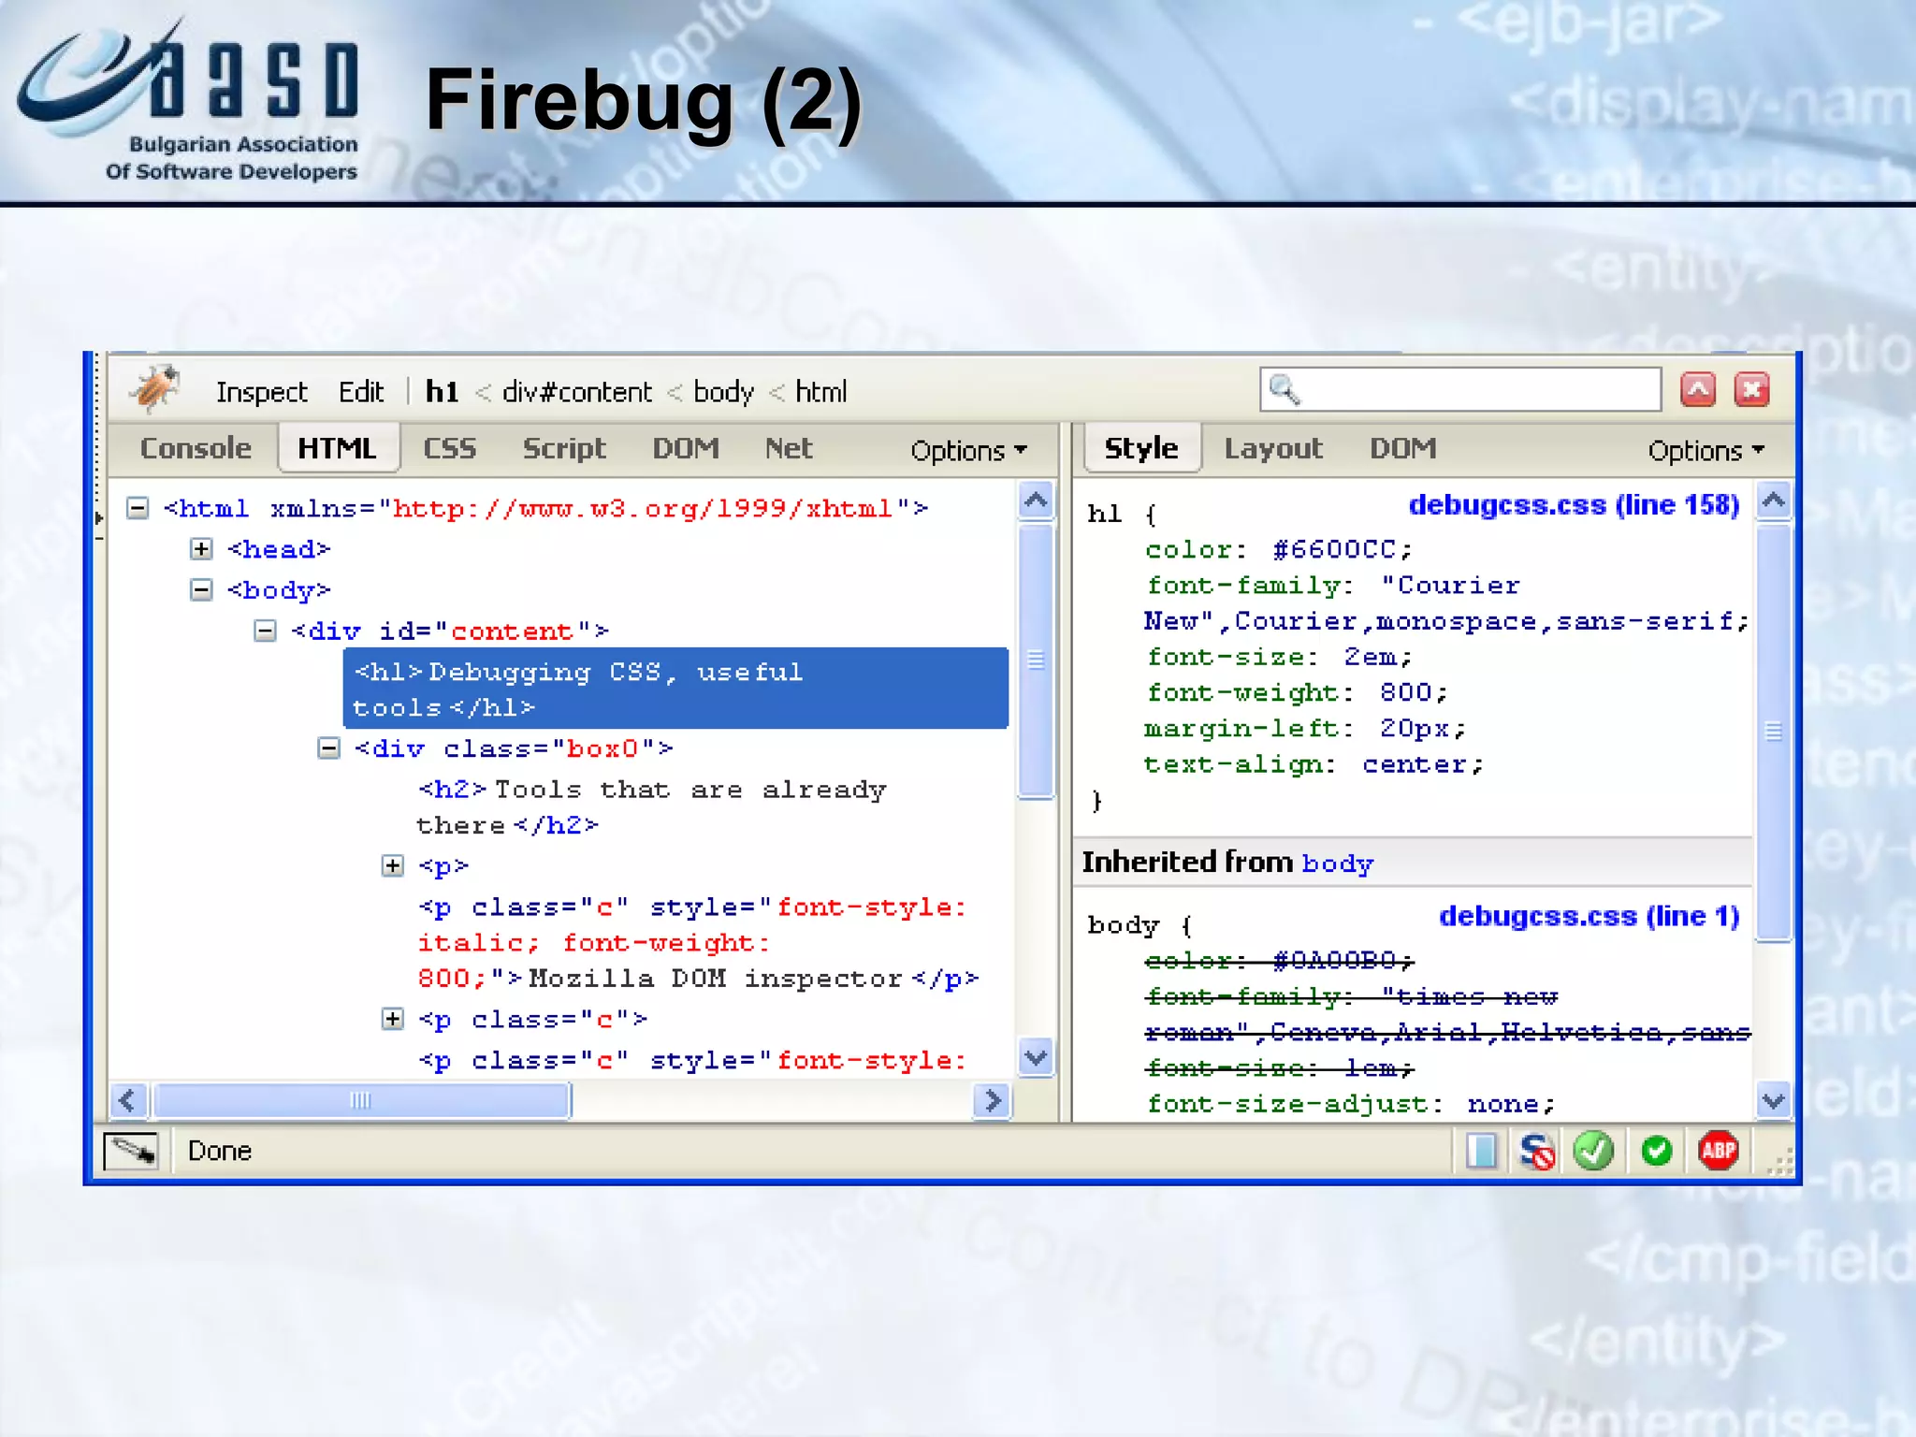This screenshot has width=1916, height=1437.
Task: Switch to the Net tab
Action: click(789, 448)
